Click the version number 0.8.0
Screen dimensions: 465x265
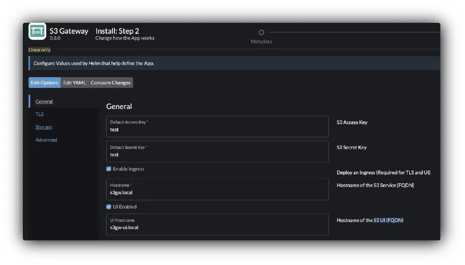pos(55,38)
